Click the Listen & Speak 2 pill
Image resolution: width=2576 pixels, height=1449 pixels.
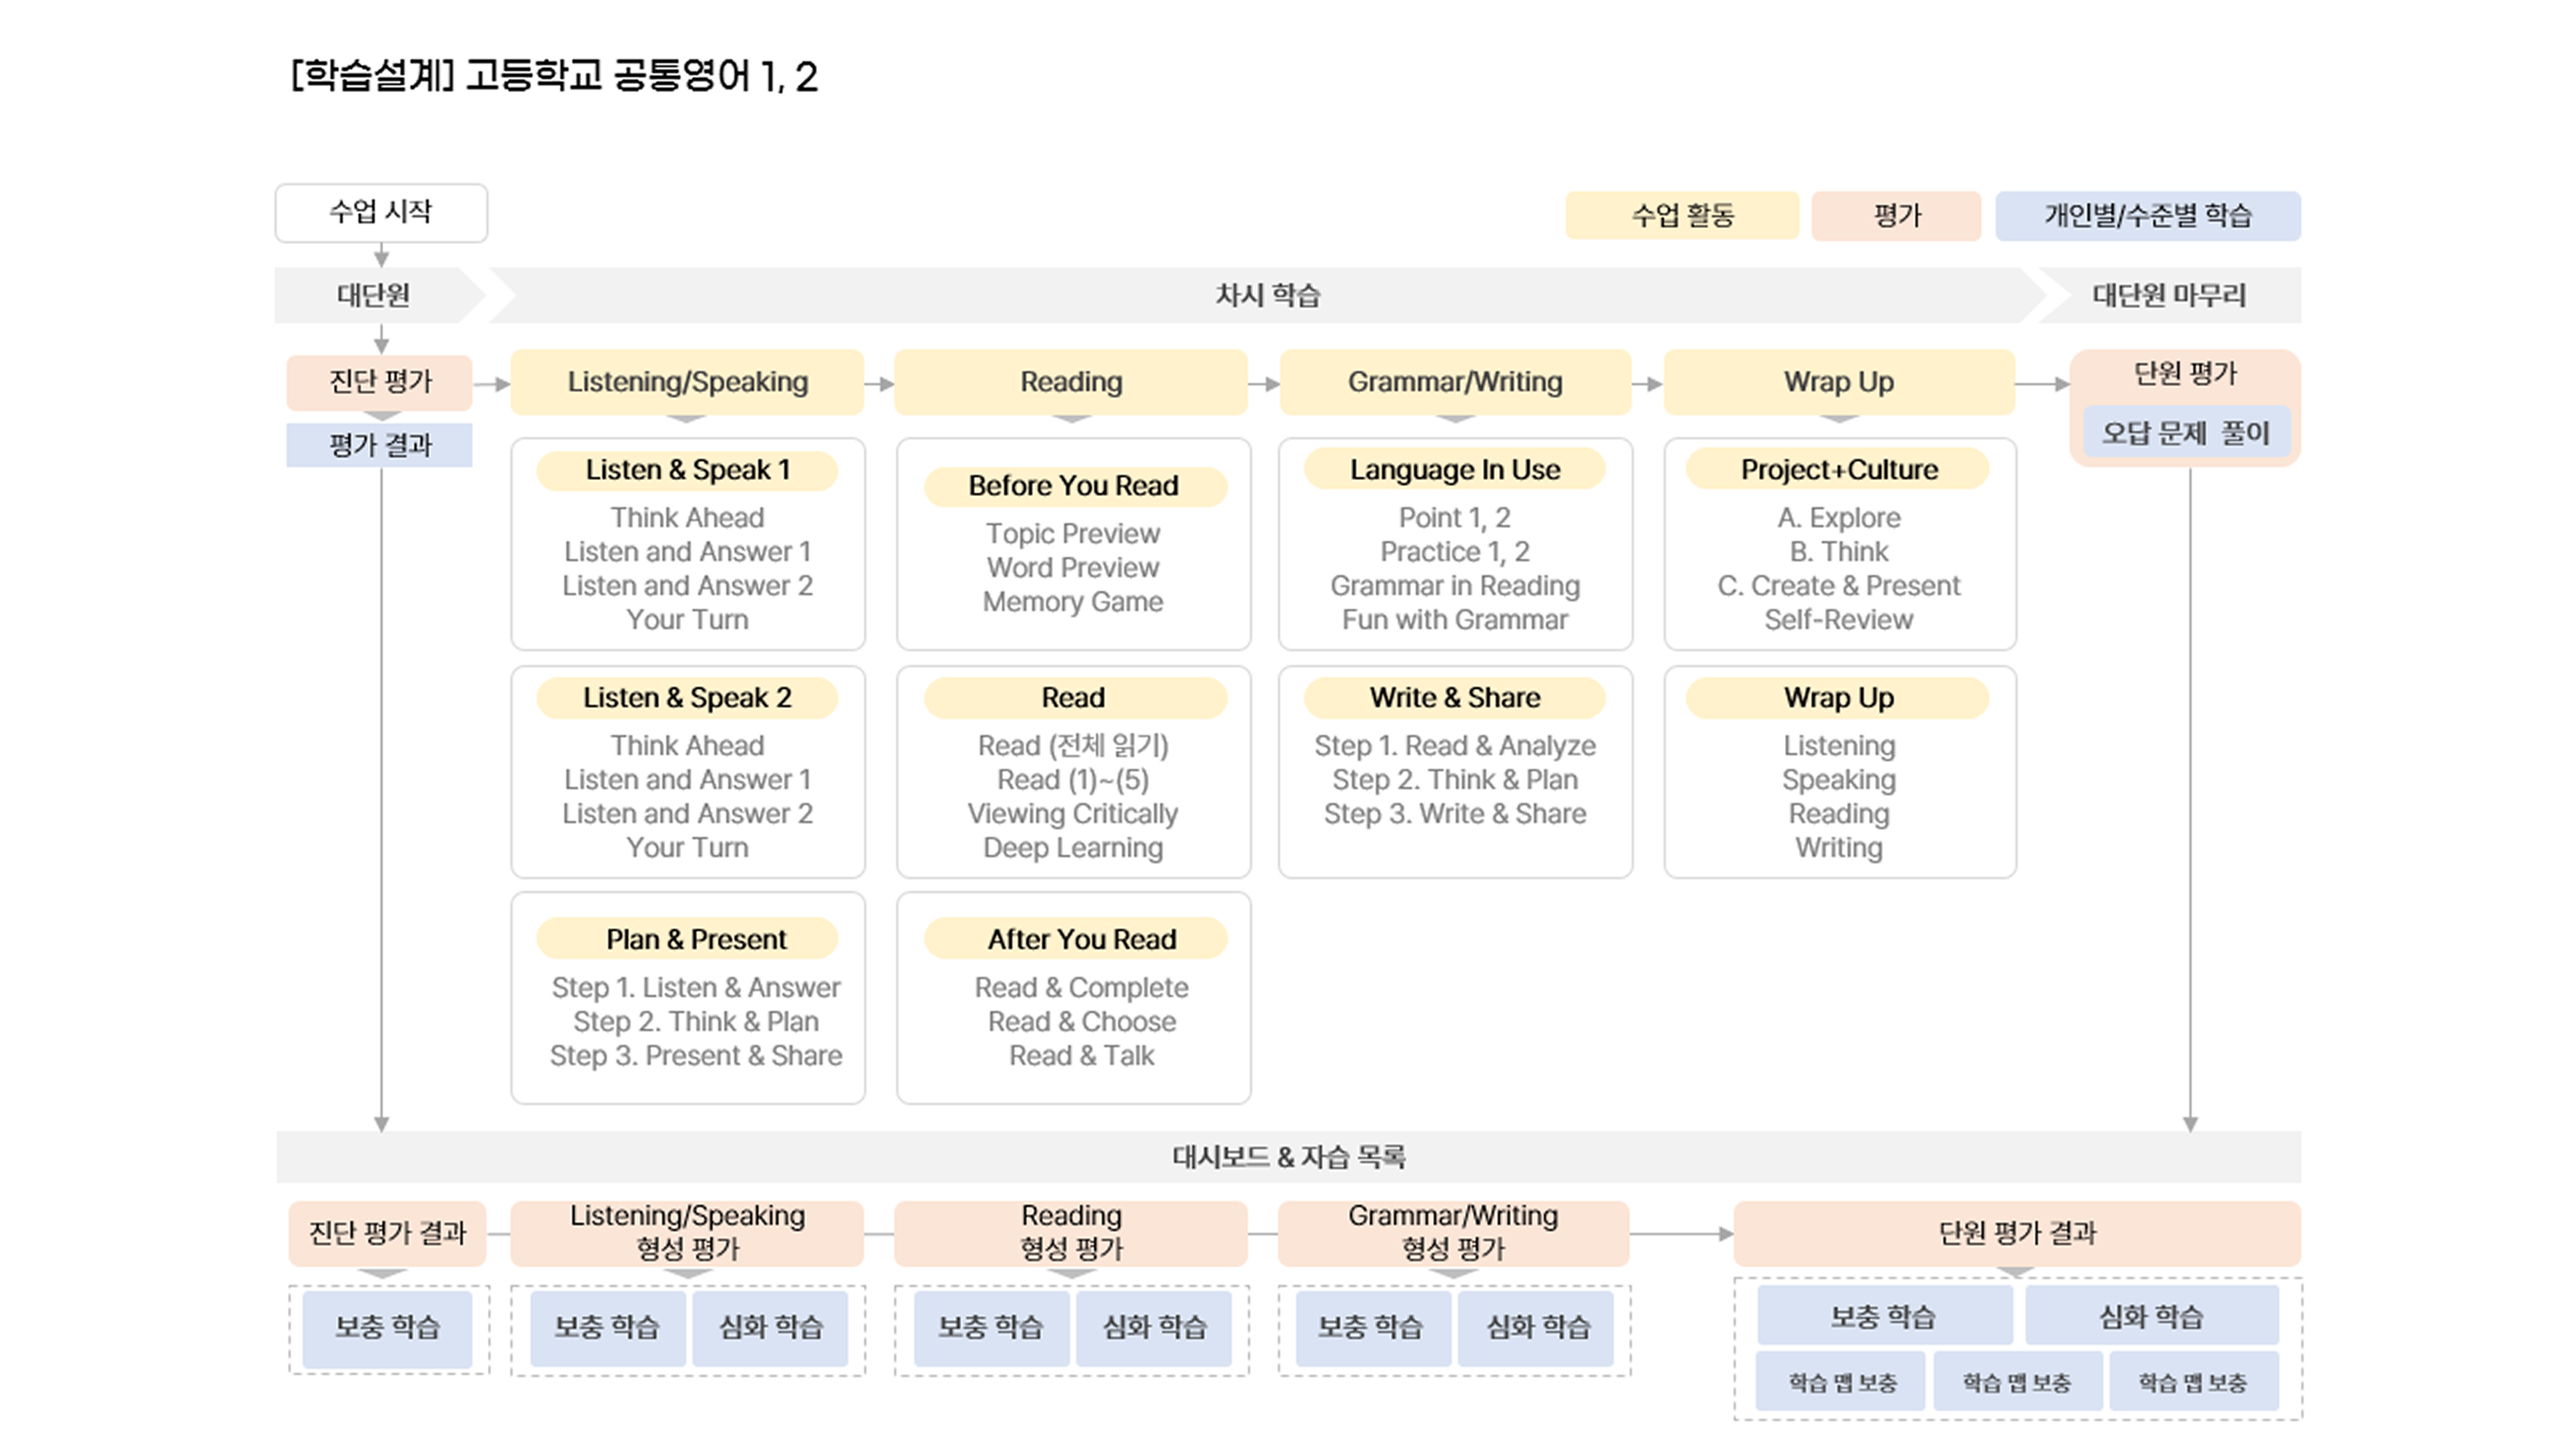click(687, 698)
